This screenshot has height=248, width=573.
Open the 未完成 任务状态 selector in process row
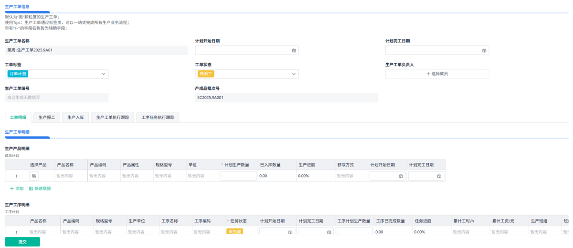(234, 232)
